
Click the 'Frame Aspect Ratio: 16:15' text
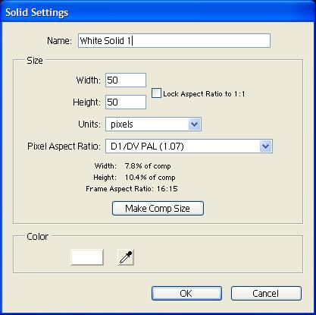tap(132, 189)
